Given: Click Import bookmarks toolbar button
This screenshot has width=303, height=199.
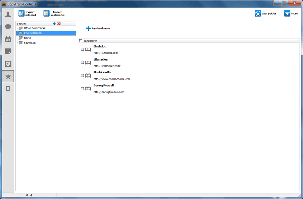Looking at the screenshot, I should pos(54,13).
